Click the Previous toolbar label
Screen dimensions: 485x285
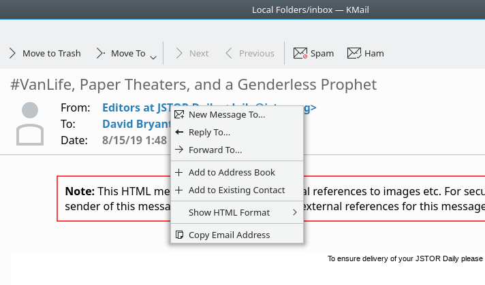tap(257, 54)
